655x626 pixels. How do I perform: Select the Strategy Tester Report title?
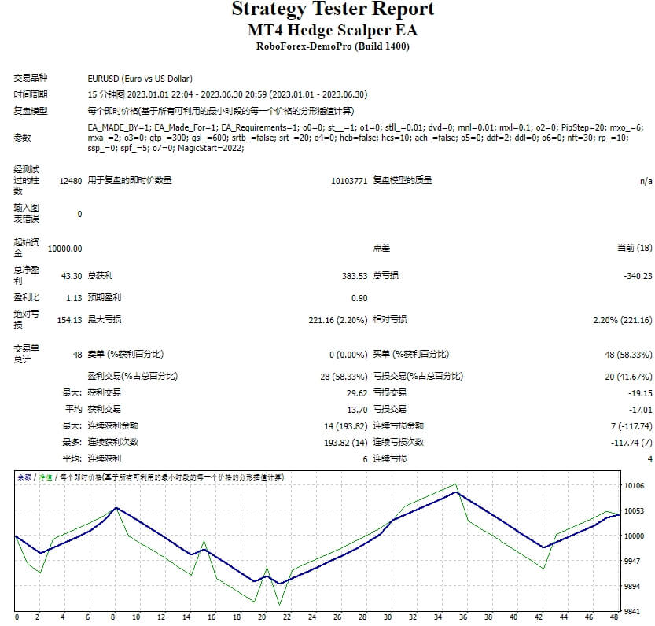[x=327, y=9]
